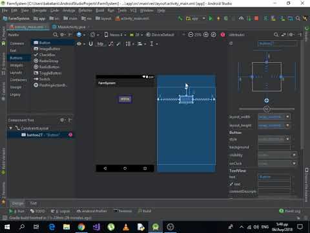Image resolution: width=310 pixels, height=233 pixels.
Task: Select the Design Surface layers icon
Action: 79,35
